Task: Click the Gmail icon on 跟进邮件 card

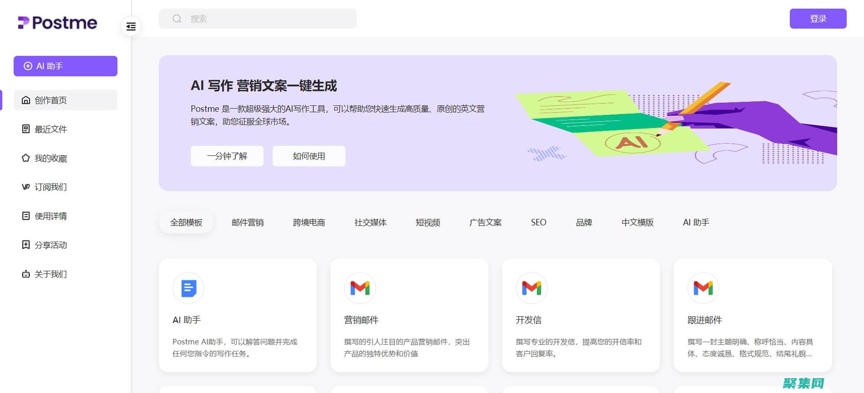Action: [703, 288]
